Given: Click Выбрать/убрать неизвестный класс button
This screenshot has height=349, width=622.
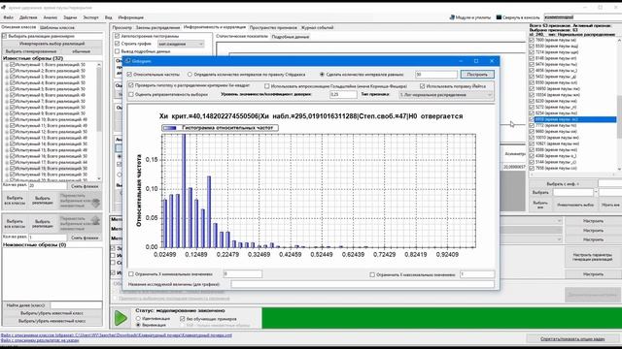Looking at the screenshot, I should tap(52, 321).
